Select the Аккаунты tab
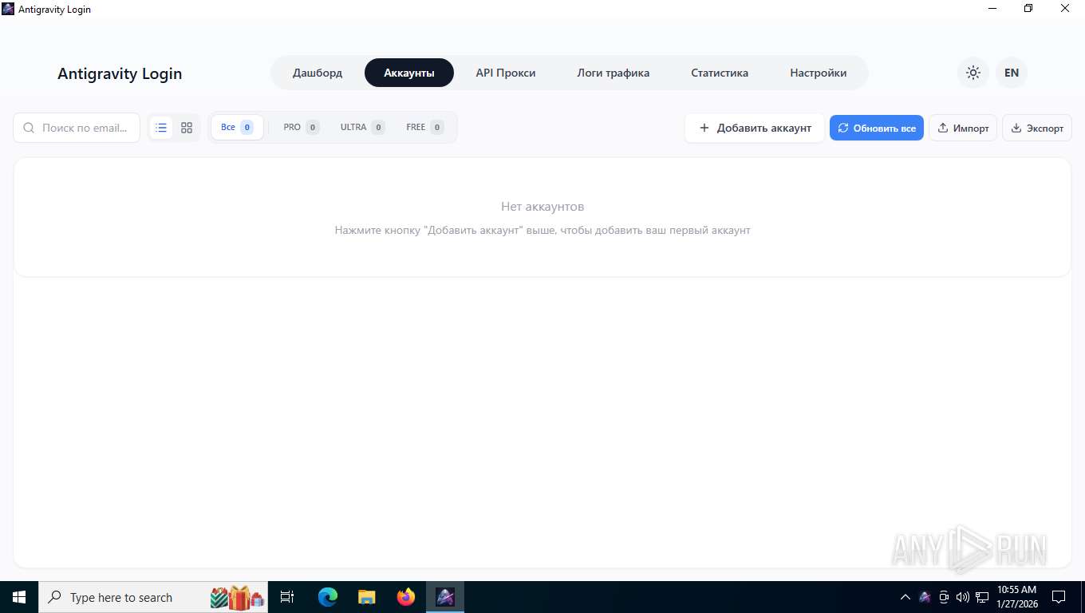The image size is (1085, 613). point(409,73)
